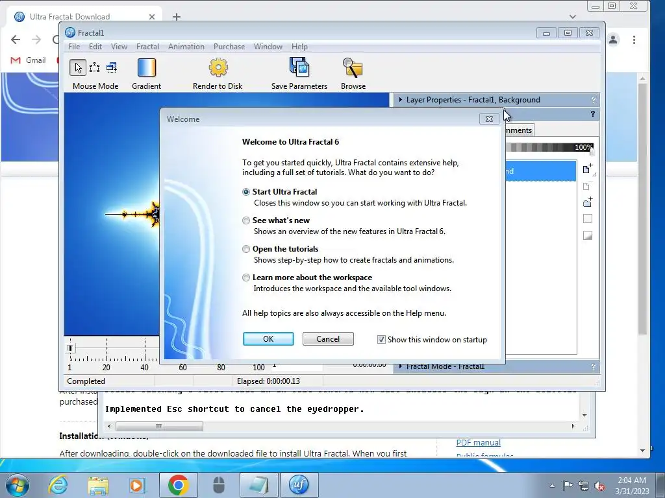Image resolution: width=665 pixels, height=498 pixels.
Task: Click the taskbar clock showing 2:04 AM
Action: coord(632,486)
